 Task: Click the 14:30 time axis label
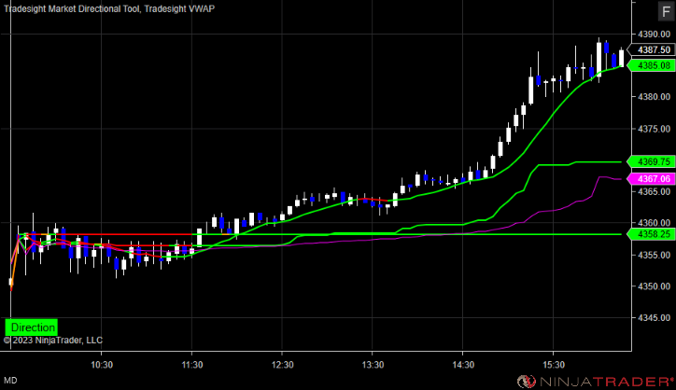[463, 365]
